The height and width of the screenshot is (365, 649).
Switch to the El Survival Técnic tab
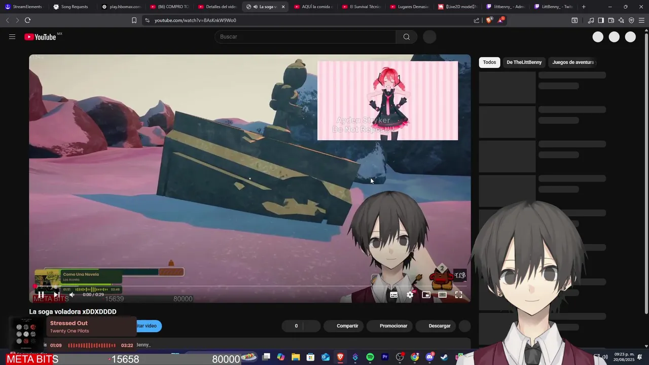click(x=361, y=7)
